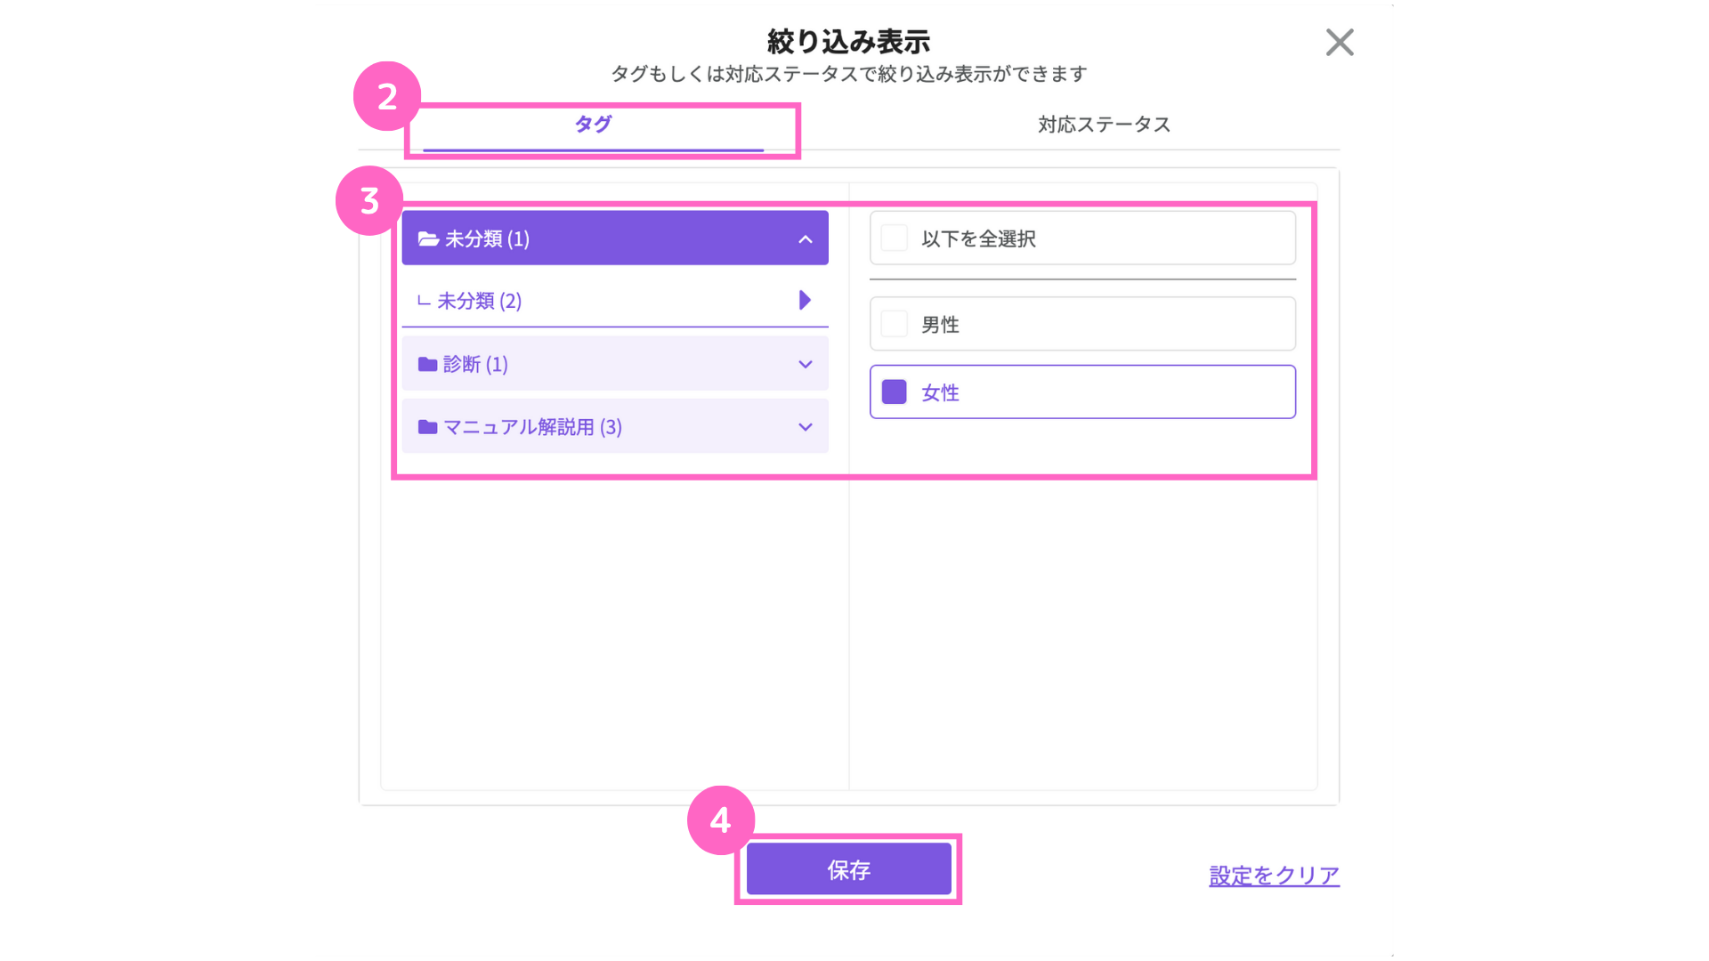Click the 男性 tag label
Viewport: 1709px width, 961px height.
940,324
